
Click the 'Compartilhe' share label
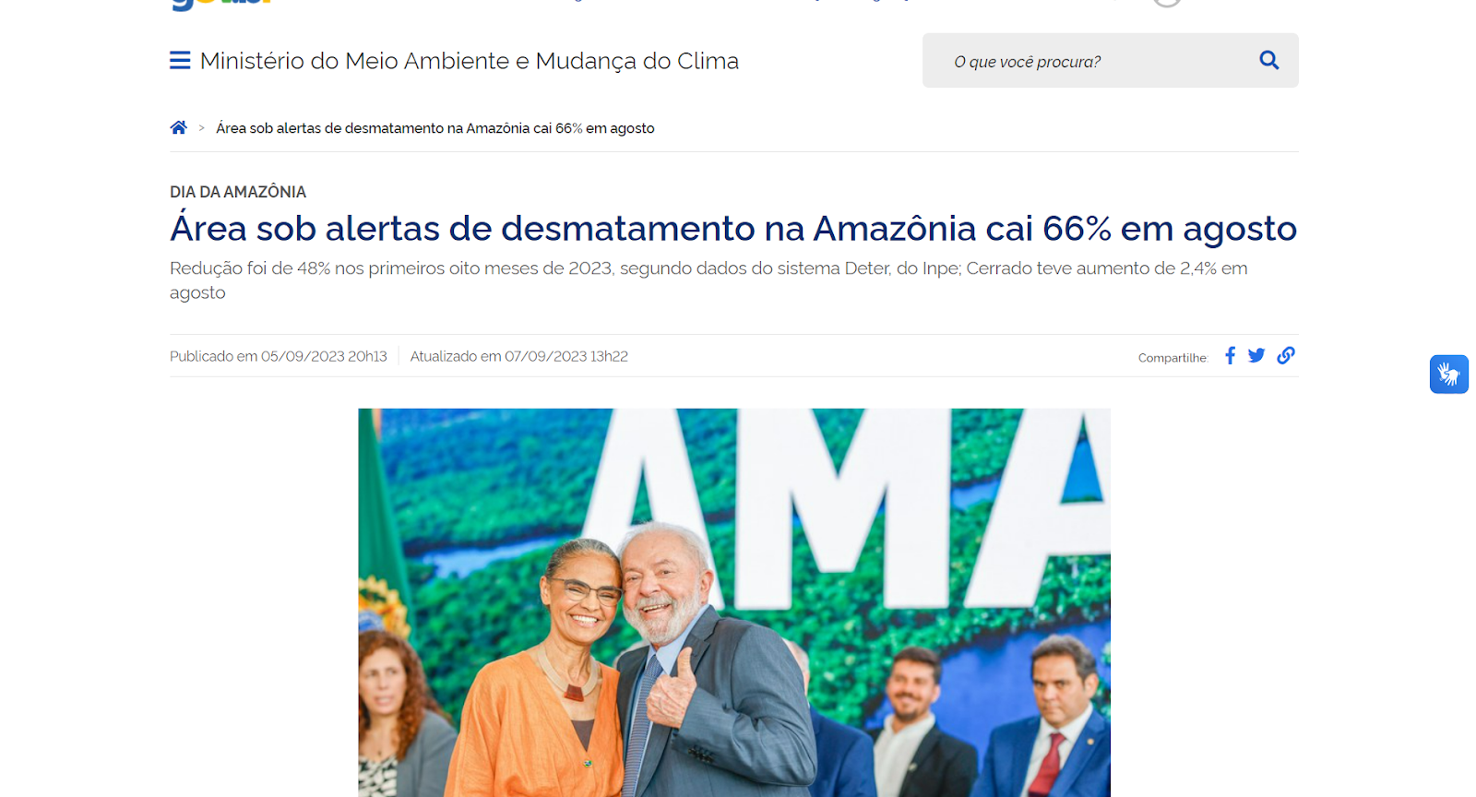[1172, 358]
